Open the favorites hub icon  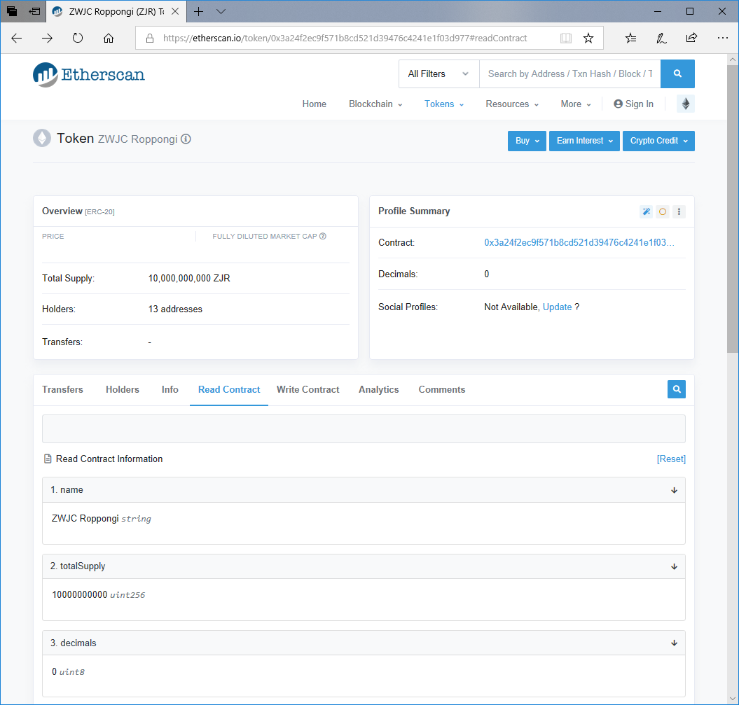coord(630,38)
